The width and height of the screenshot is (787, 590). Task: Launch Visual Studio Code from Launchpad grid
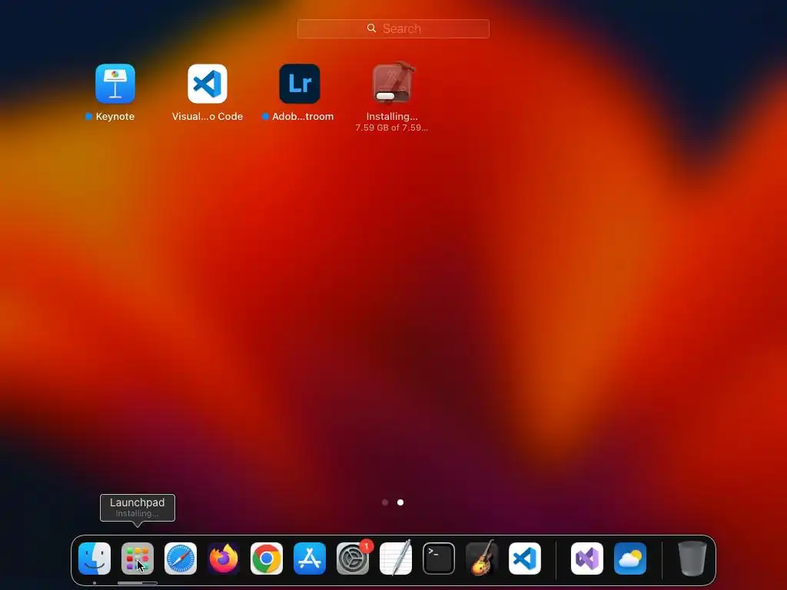coord(208,83)
